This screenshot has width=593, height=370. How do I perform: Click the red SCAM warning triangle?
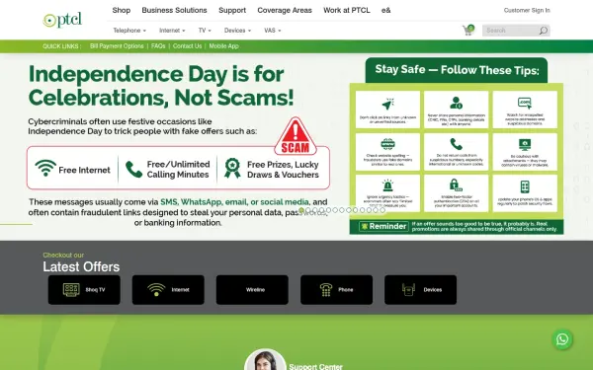pyautogui.click(x=296, y=136)
